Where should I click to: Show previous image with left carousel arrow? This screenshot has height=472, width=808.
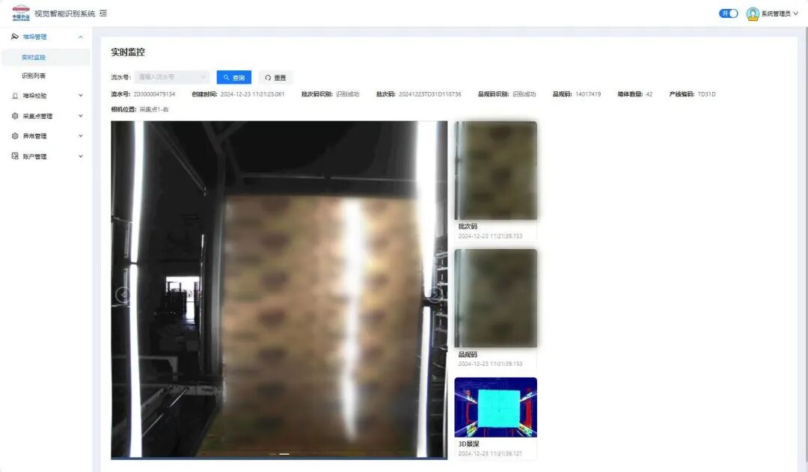(x=123, y=295)
